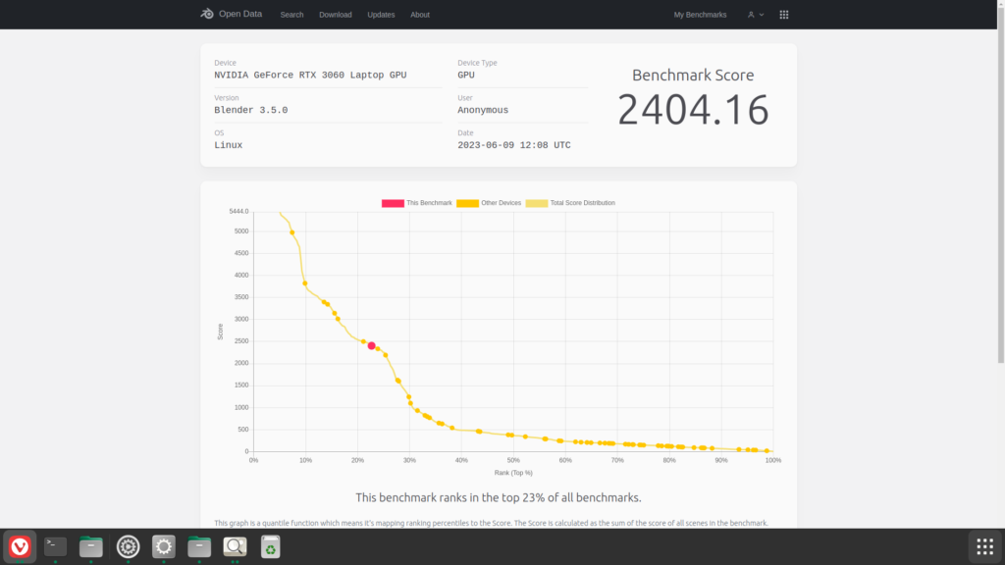The width and height of the screenshot is (1005, 565).
Task: Toggle Total Score Distribution legend swatch
Action: click(537, 203)
